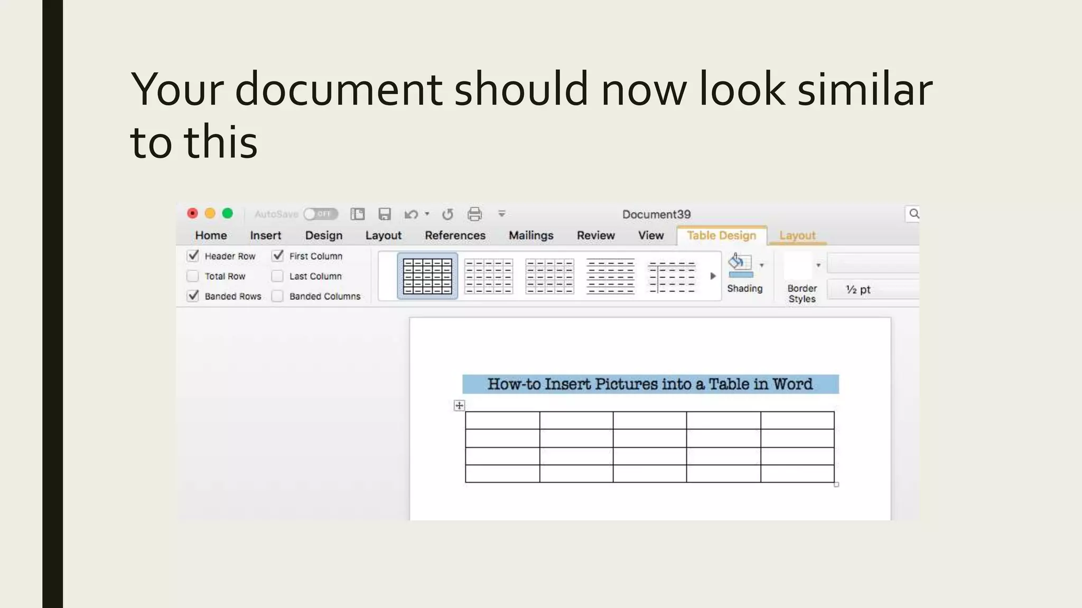This screenshot has height=608, width=1082.
Task: Open the Home tab
Action: tap(211, 235)
